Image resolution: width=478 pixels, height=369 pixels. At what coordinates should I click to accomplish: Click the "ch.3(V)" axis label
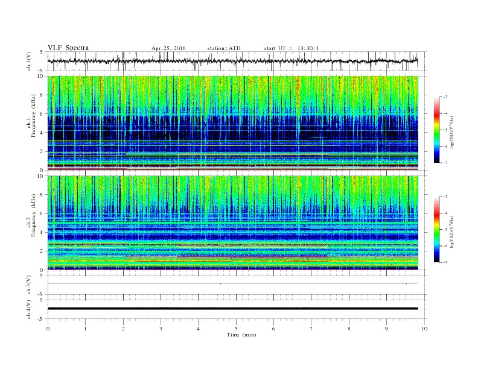pos(29,285)
